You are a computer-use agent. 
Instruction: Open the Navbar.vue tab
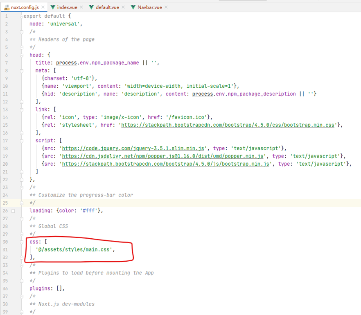tap(150, 7)
